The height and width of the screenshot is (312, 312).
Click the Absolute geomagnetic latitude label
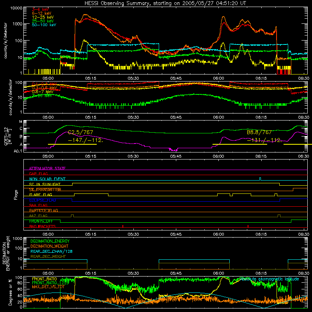point(269,279)
